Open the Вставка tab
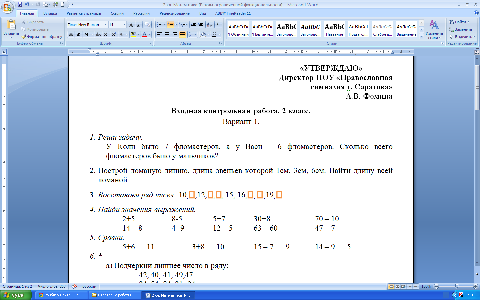Image resolution: width=480 pixels, height=300 pixels. click(x=50, y=13)
